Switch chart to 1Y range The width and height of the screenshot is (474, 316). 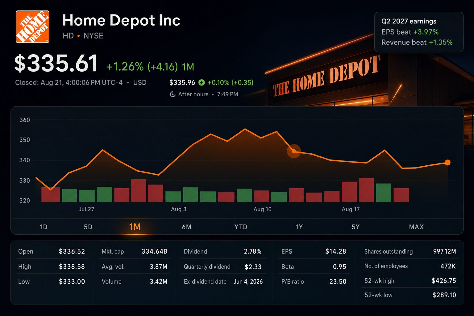pos(299,227)
